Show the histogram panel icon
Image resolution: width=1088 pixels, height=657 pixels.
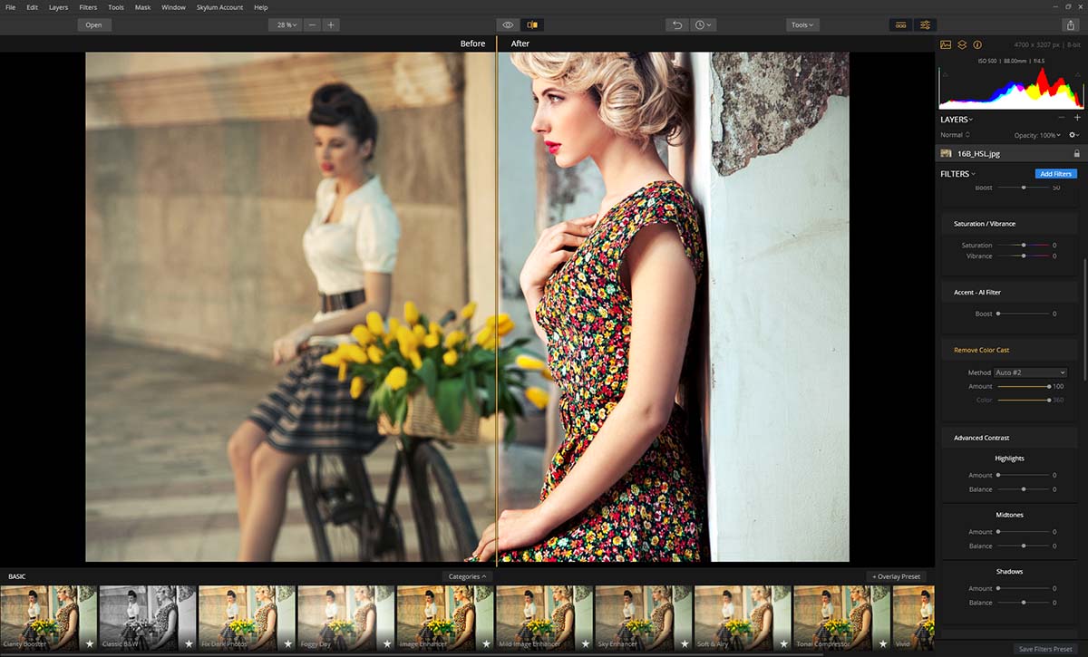946,44
